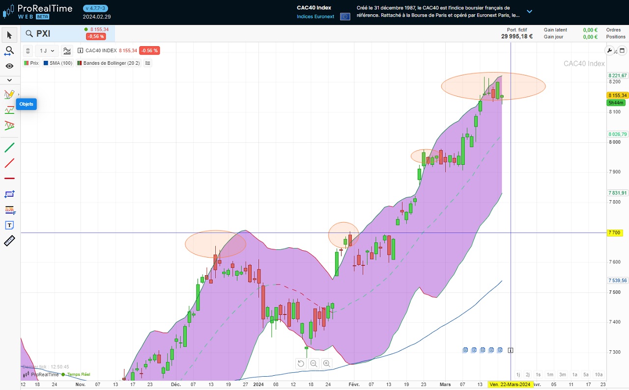The image size is (629, 390).
Task: Select the 5a time range
Action: (586, 374)
